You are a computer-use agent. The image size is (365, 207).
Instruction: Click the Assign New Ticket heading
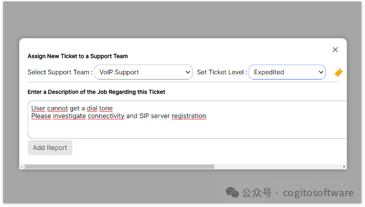[x=78, y=56]
